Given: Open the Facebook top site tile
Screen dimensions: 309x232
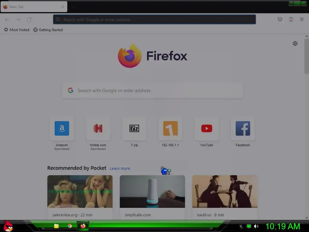Looking at the screenshot, I should pyautogui.click(x=243, y=128).
